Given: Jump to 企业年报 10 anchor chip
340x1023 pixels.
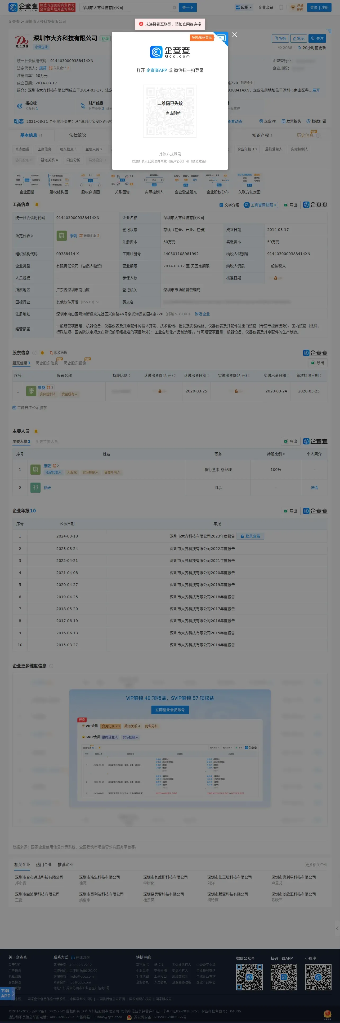Looking at the screenshot, I should [x=247, y=149].
